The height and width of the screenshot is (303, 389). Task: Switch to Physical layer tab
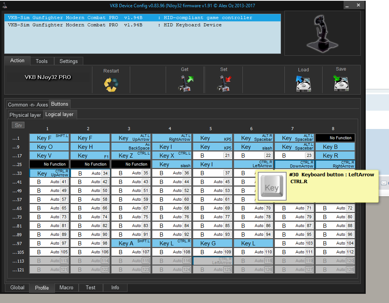(25, 115)
